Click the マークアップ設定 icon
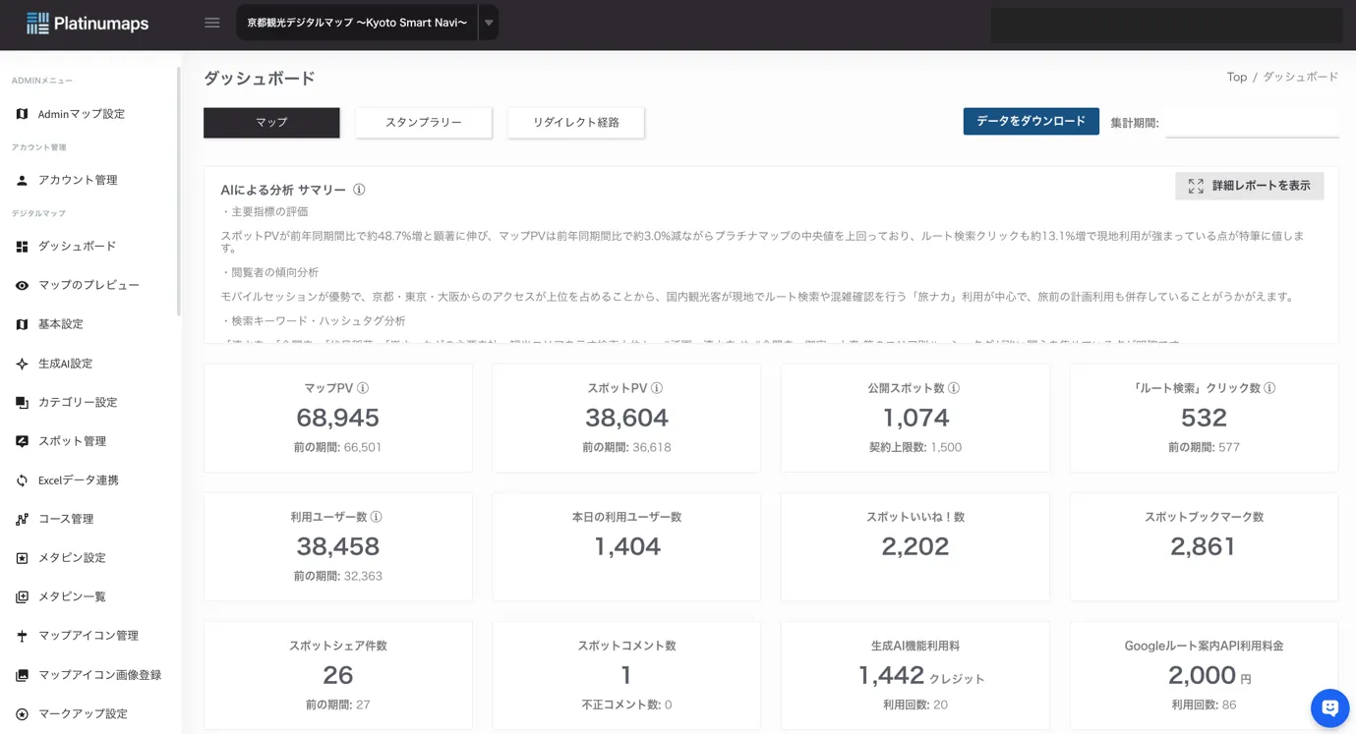 tap(22, 714)
